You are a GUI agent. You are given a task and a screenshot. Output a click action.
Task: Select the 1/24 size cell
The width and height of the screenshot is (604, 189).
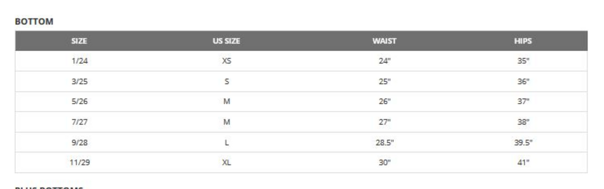click(80, 61)
